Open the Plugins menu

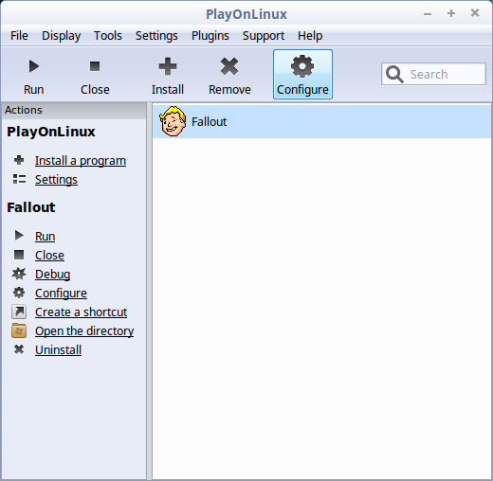pos(210,36)
